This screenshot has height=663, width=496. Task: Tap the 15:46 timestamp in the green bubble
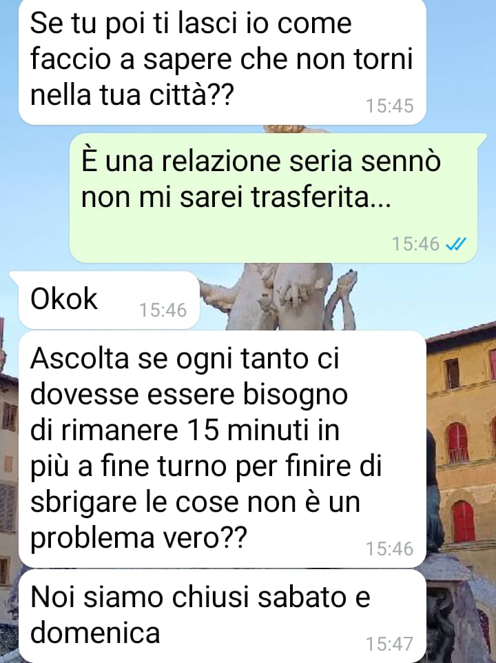(x=416, y=244)
